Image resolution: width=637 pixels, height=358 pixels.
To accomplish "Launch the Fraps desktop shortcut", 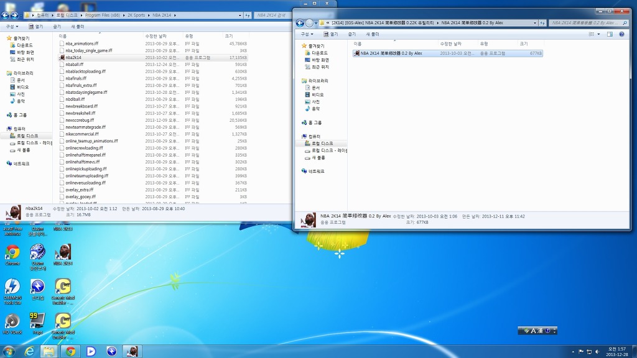I will 37,321.
